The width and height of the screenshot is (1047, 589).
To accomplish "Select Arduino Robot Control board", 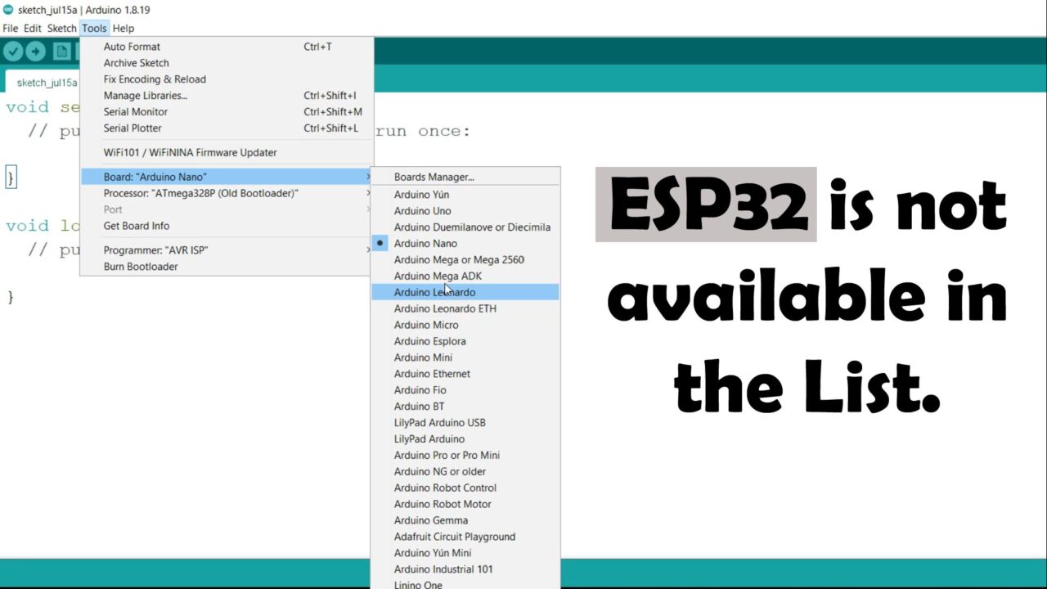I will 465,488.
